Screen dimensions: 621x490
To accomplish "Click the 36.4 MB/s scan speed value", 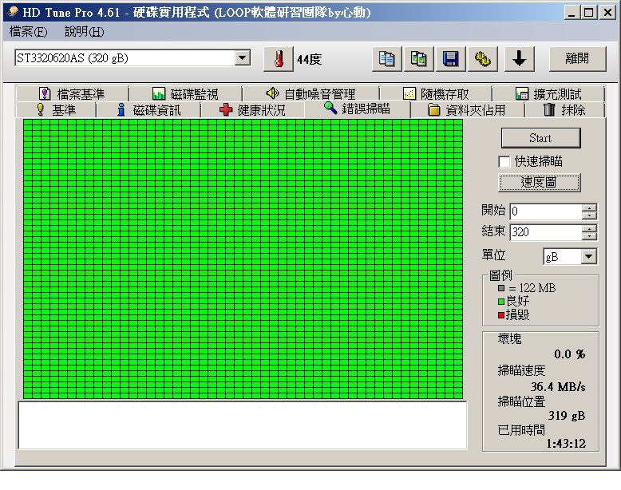I will tap(558, 386).
